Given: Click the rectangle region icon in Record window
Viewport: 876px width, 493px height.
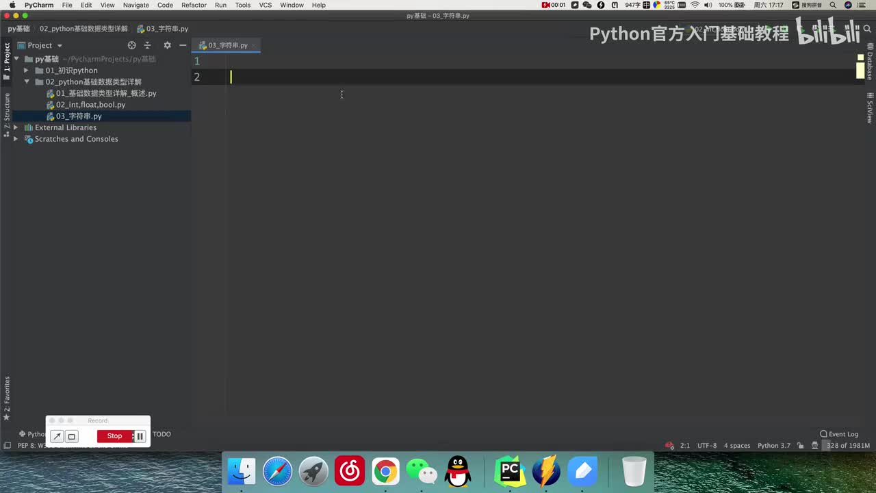Looking at the screenshot, I should pos(72,436).
